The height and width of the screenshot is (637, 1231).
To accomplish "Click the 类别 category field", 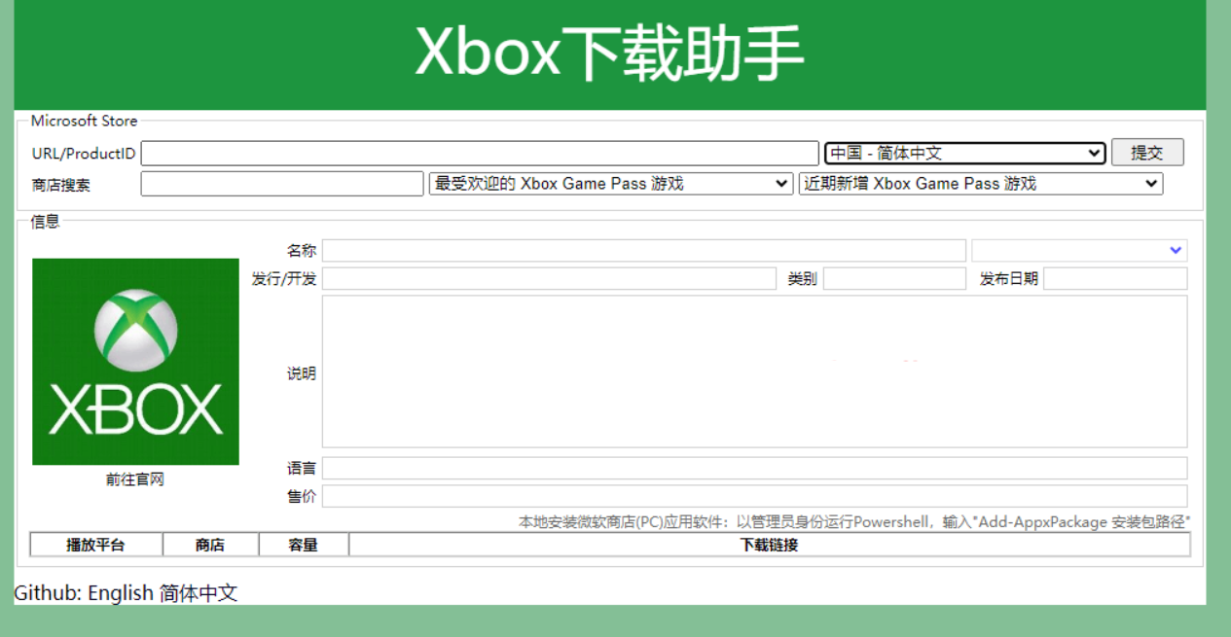I will coord(894,279).
